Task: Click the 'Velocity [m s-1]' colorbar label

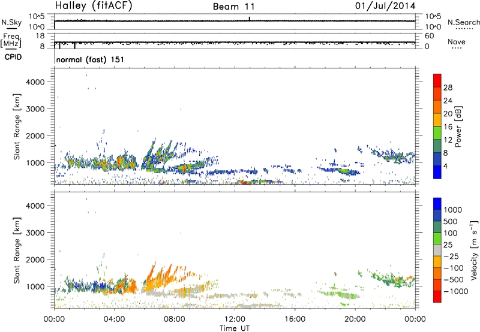Action: [474, 250]
